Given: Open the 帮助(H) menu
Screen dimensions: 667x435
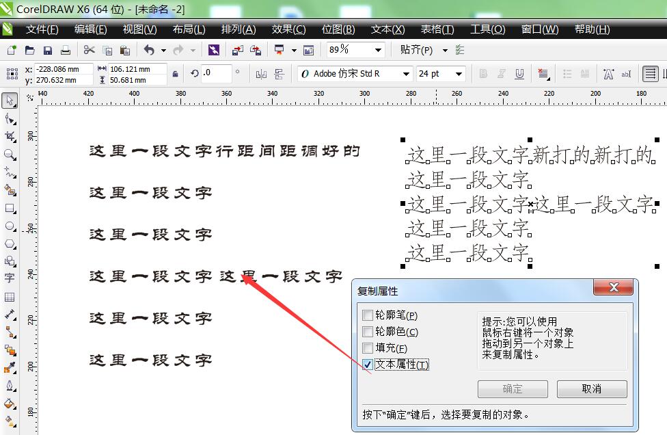Looking at the screenshot, I should pyautogui.click(x=592, y=29).
